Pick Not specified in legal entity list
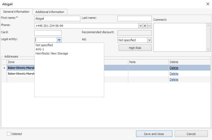212x140 pixels. tap(44, 45)
